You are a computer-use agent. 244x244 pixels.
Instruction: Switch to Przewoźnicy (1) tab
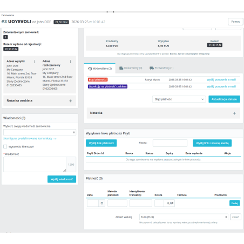pyautogui.click(x=161, y=68)
